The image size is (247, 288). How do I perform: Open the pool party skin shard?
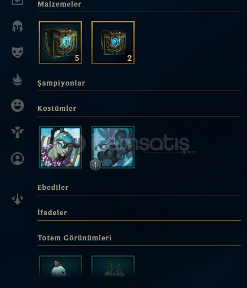tap(60, 147)
